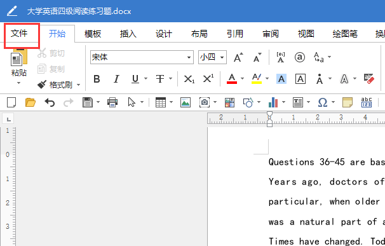This screenshot has width=385, height=246.
Task: Expand strikethrough options arrow
Action: pyautogui.click(x=171, y=79)
